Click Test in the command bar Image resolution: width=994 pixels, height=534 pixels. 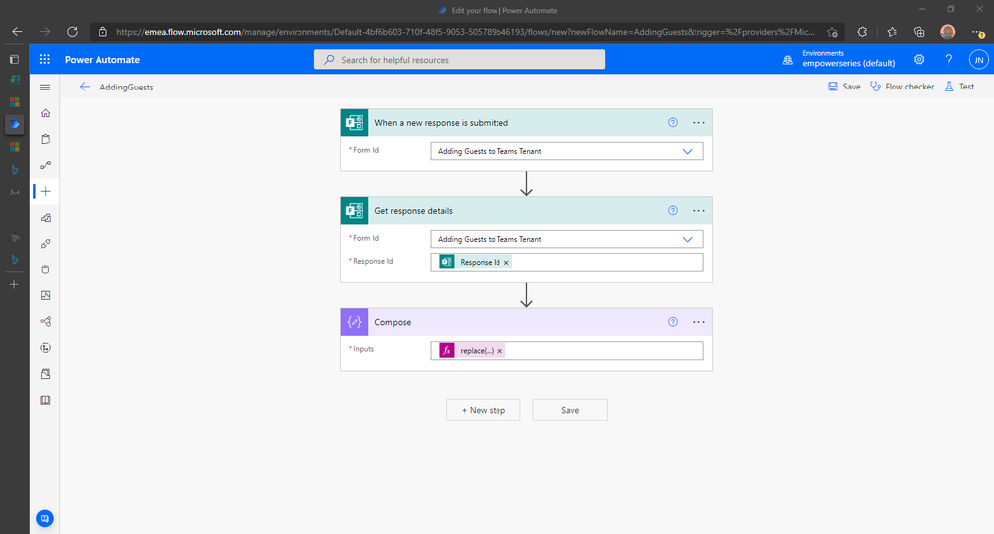pyautogui.click(x=959, y=87)
